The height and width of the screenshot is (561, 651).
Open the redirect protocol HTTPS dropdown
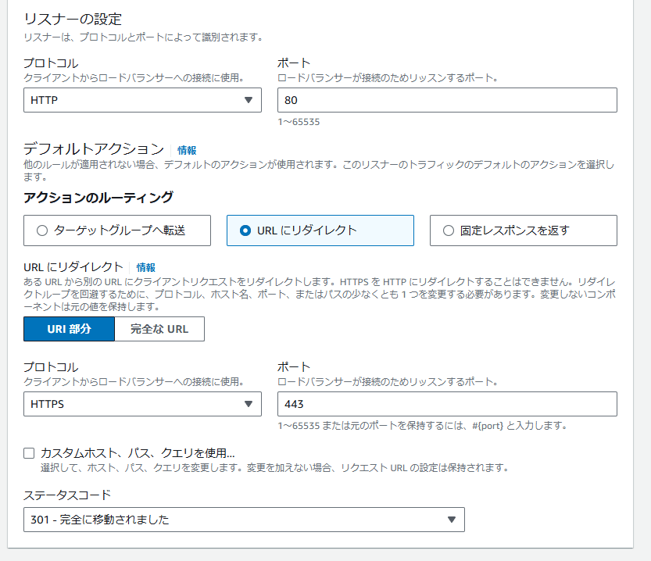pos(142,404)
